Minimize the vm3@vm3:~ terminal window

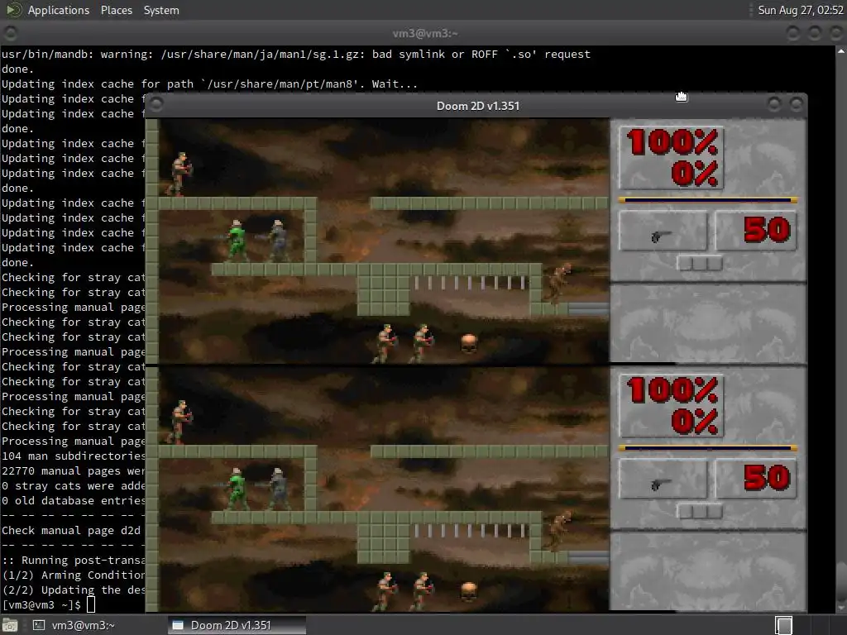click(793, 33)
